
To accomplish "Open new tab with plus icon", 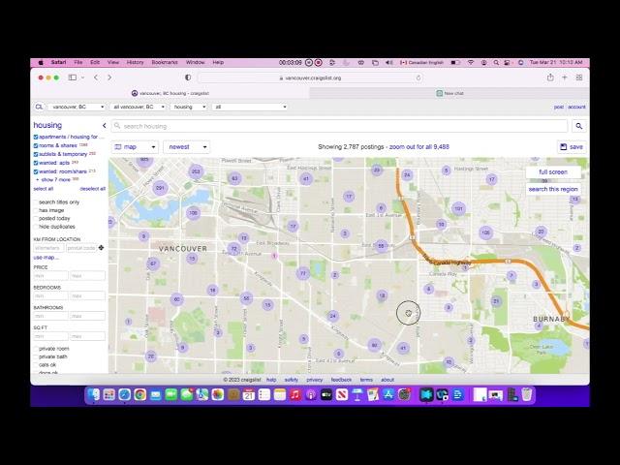I will tap(565, 77).
